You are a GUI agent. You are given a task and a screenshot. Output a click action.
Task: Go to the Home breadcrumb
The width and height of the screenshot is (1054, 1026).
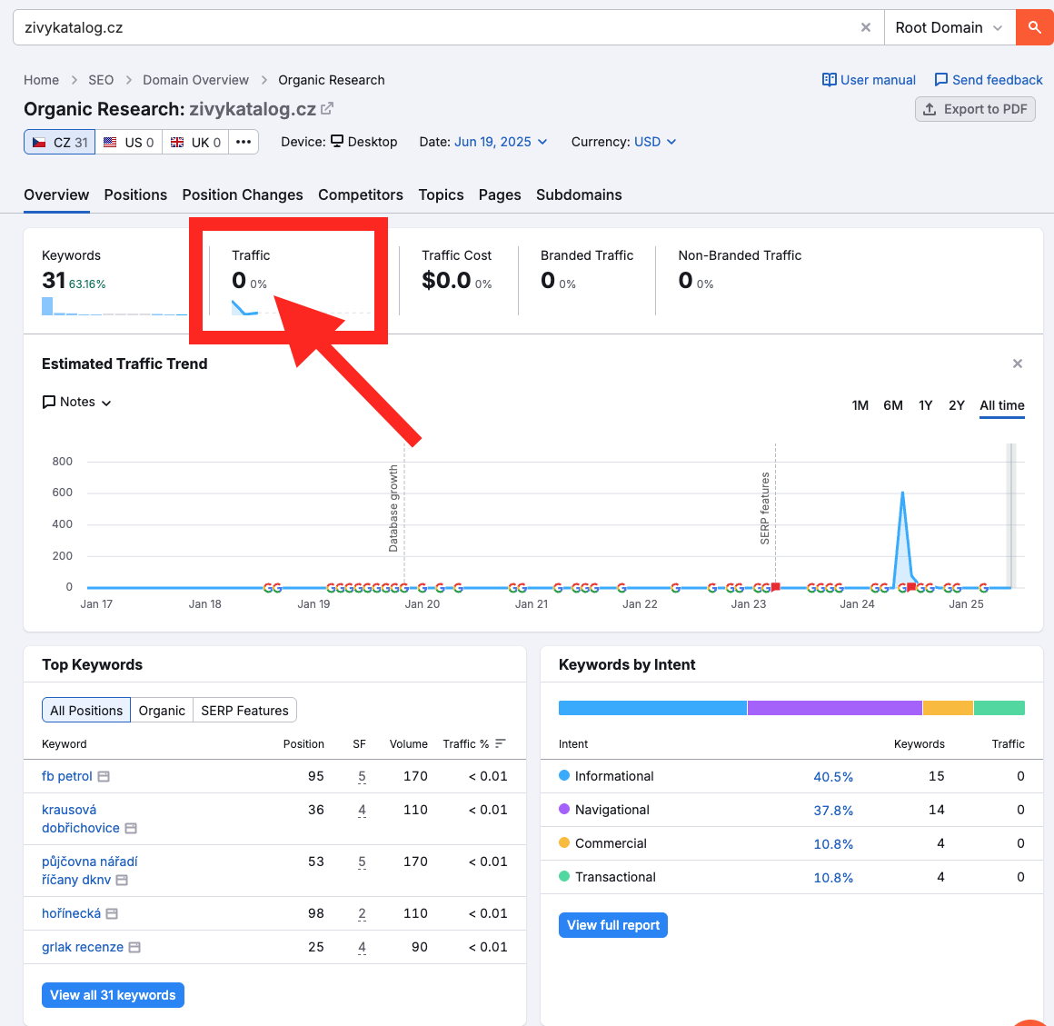click(x=41, y=80)
